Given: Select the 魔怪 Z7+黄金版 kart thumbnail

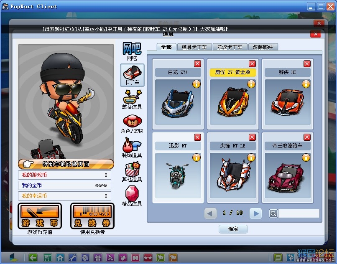Looking at the screenshot, I should pyautogui.click(x=233, y=102).
